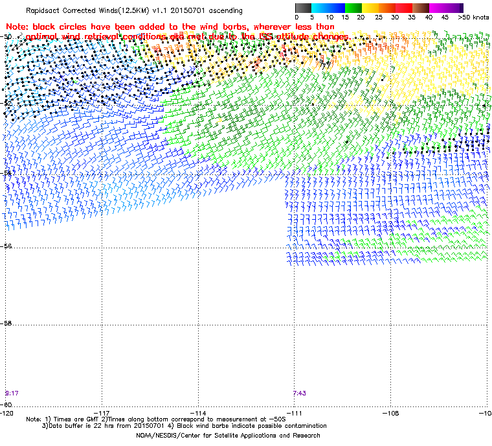Click the '-60' latitude axis label
The height and width of the screenshot is (446, 492).
click(x=6, y=405)
